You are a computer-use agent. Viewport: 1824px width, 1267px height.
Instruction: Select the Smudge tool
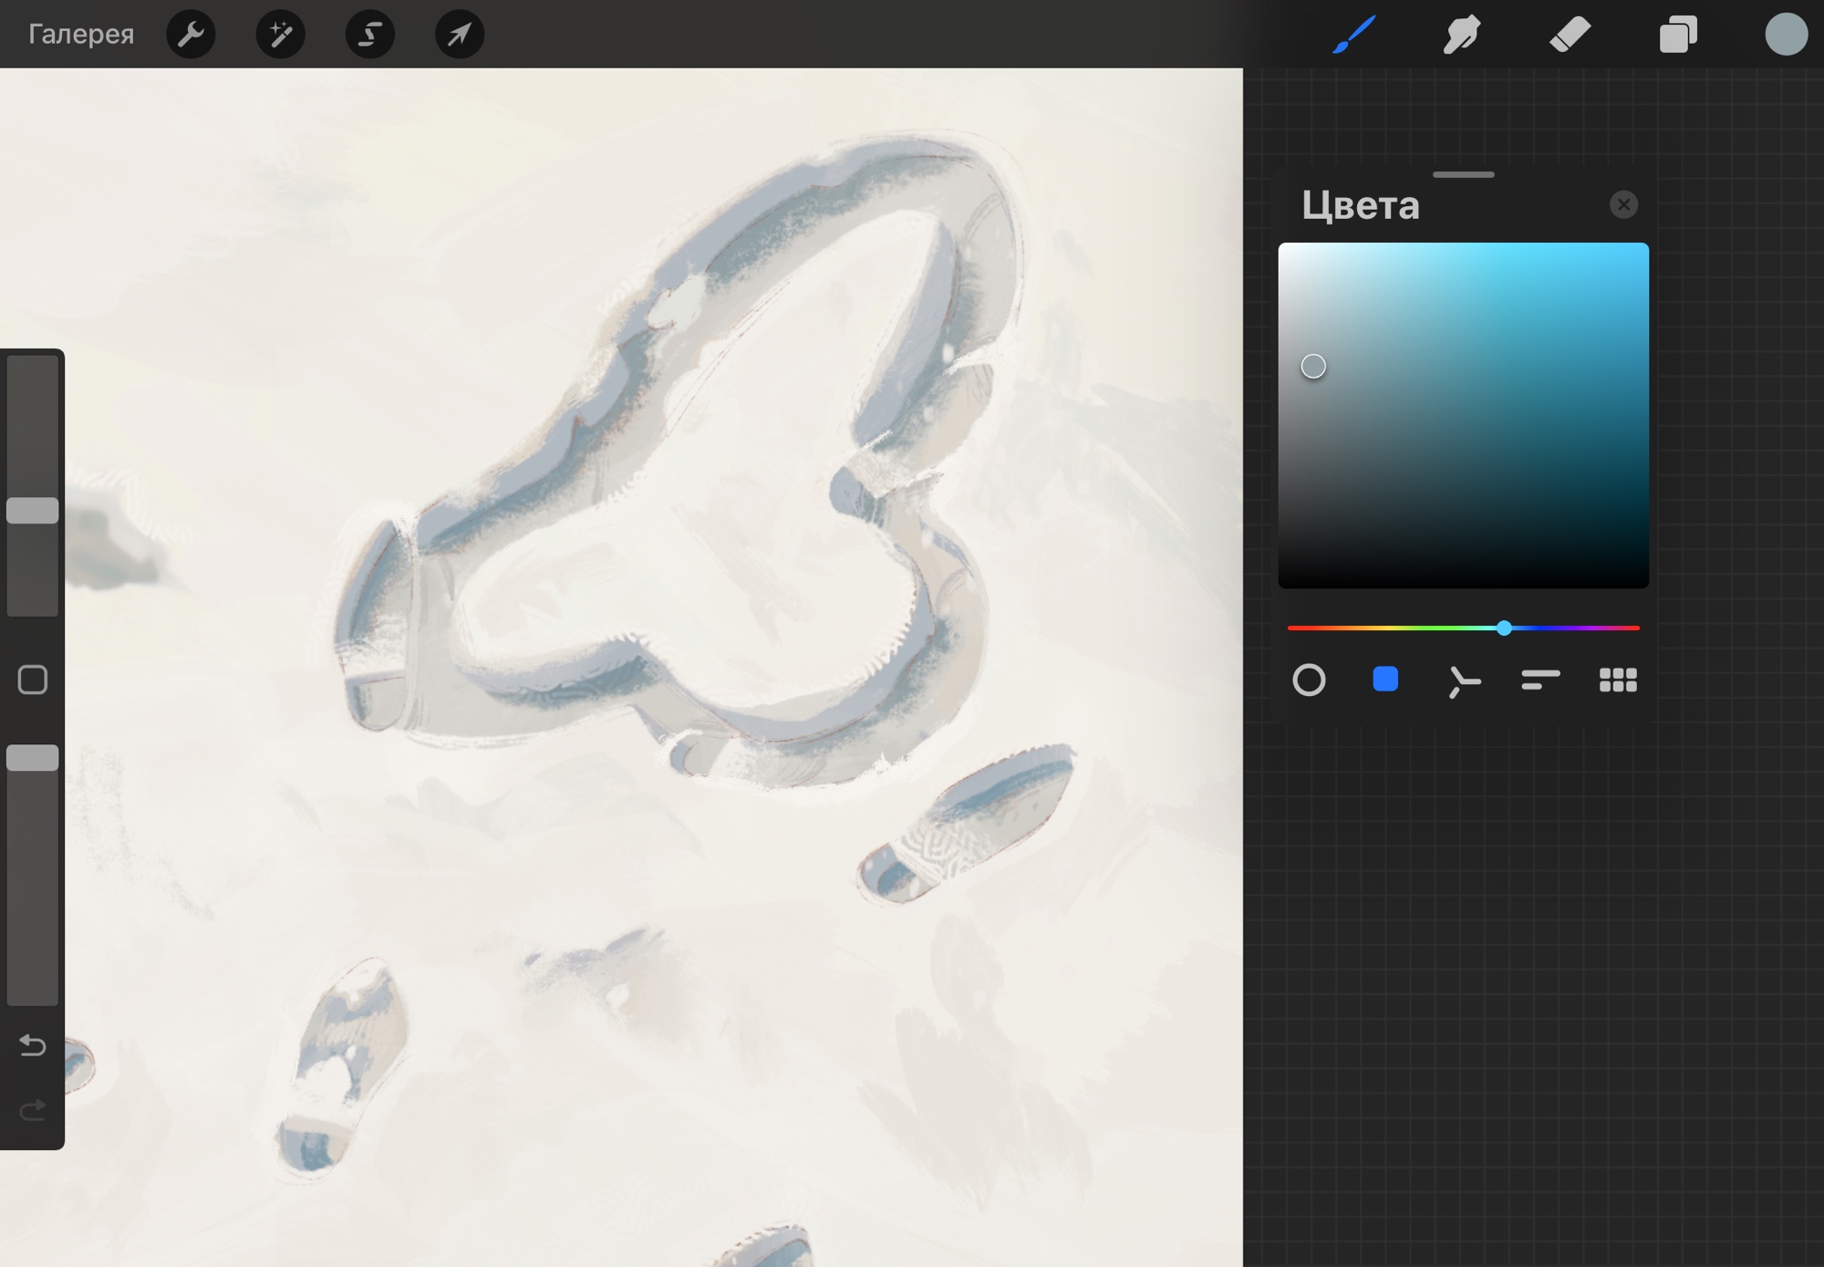(1461, 35)
